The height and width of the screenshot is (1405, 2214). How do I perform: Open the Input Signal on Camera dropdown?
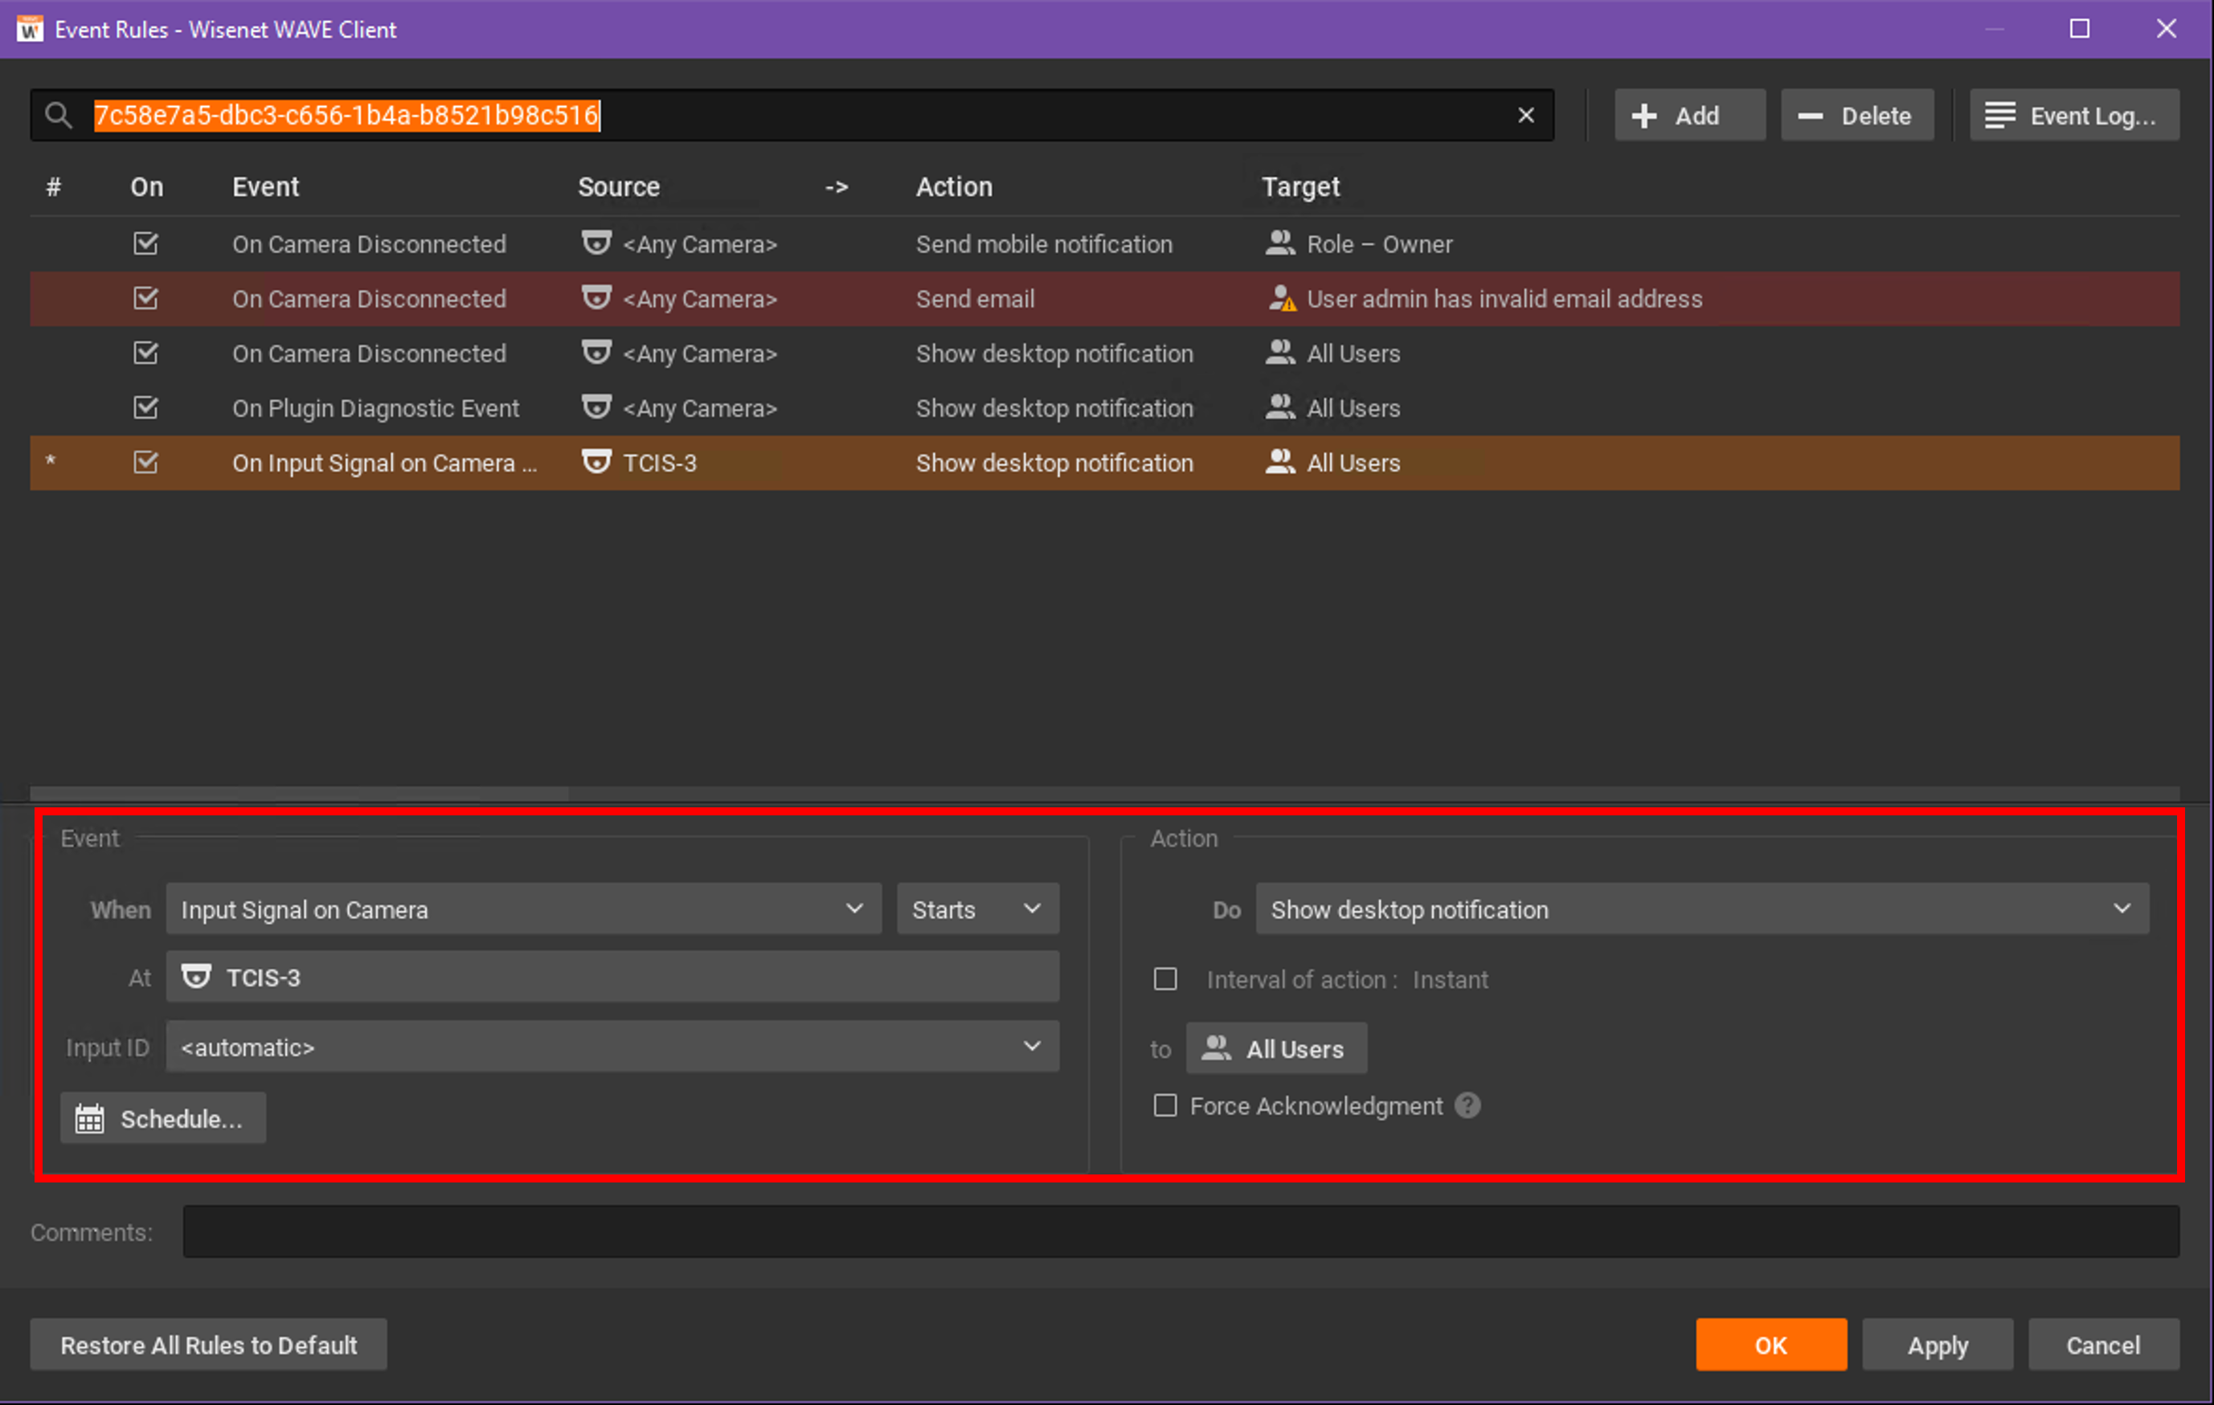(522, 909)
